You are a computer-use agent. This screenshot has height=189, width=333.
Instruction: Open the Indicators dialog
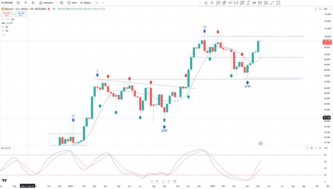pos(47,3)
